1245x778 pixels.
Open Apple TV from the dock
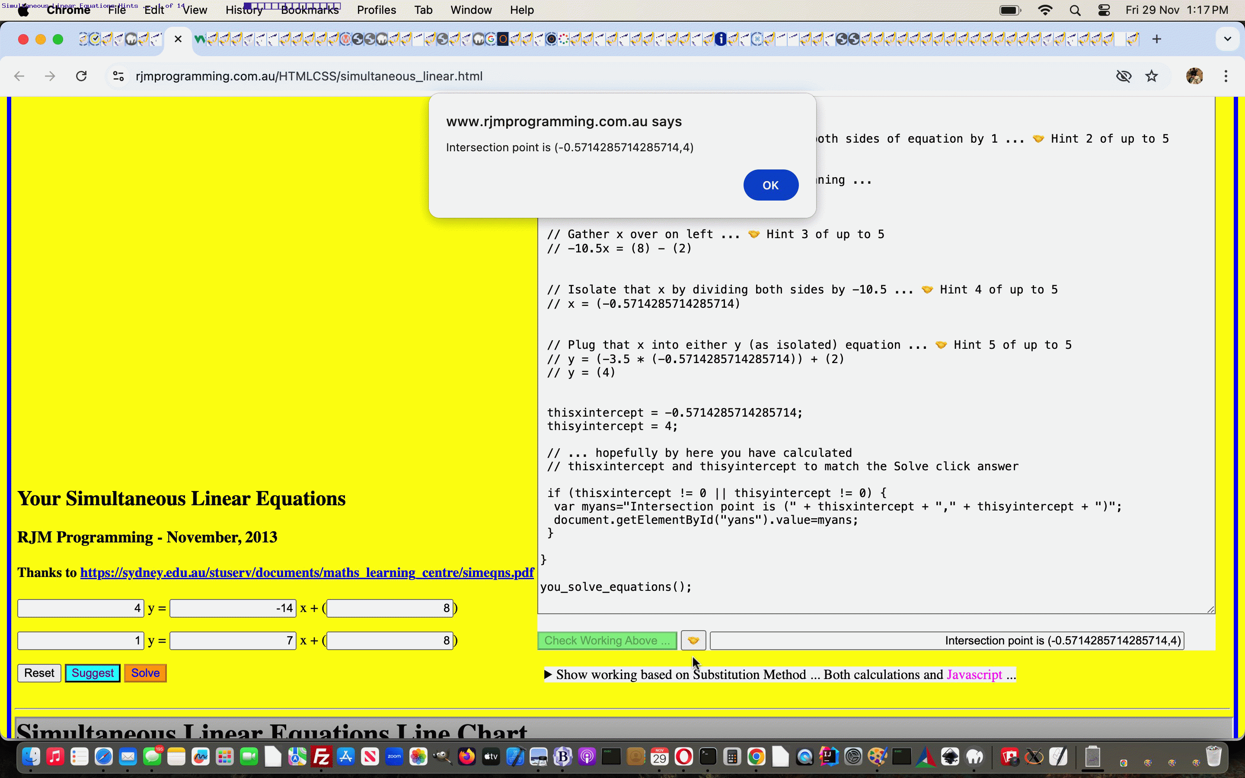(x=491, y=756)
